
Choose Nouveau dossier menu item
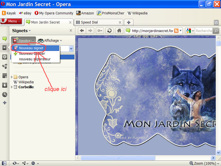35,54
